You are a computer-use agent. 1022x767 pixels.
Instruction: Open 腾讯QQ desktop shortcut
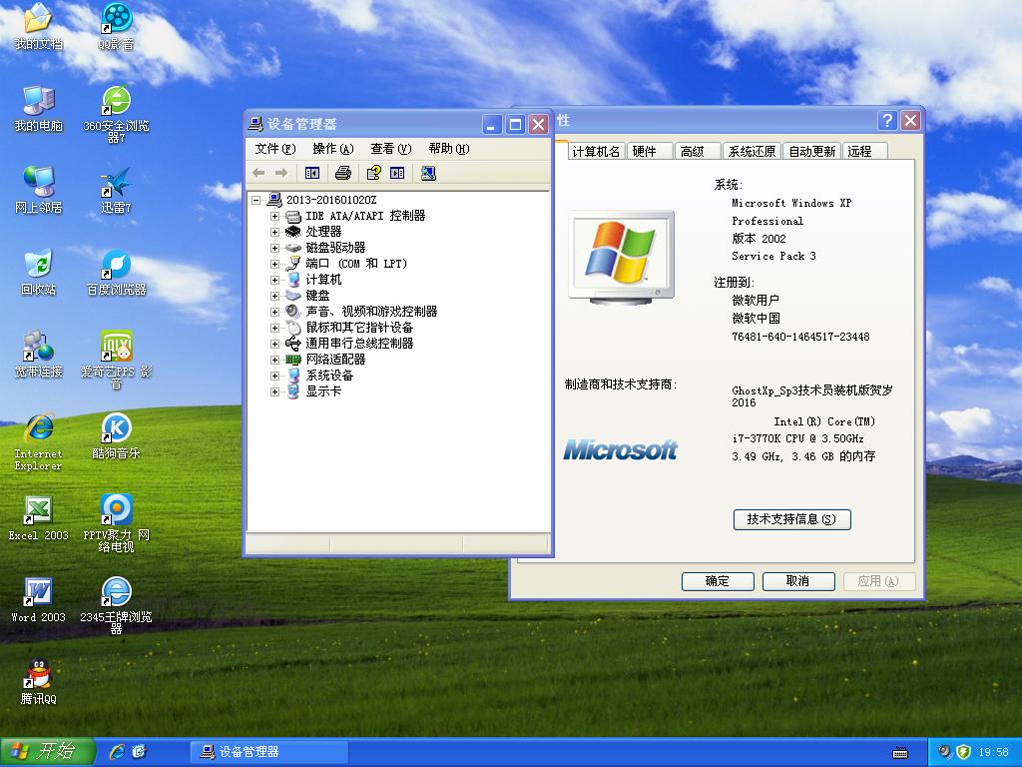tap(38, 682)
